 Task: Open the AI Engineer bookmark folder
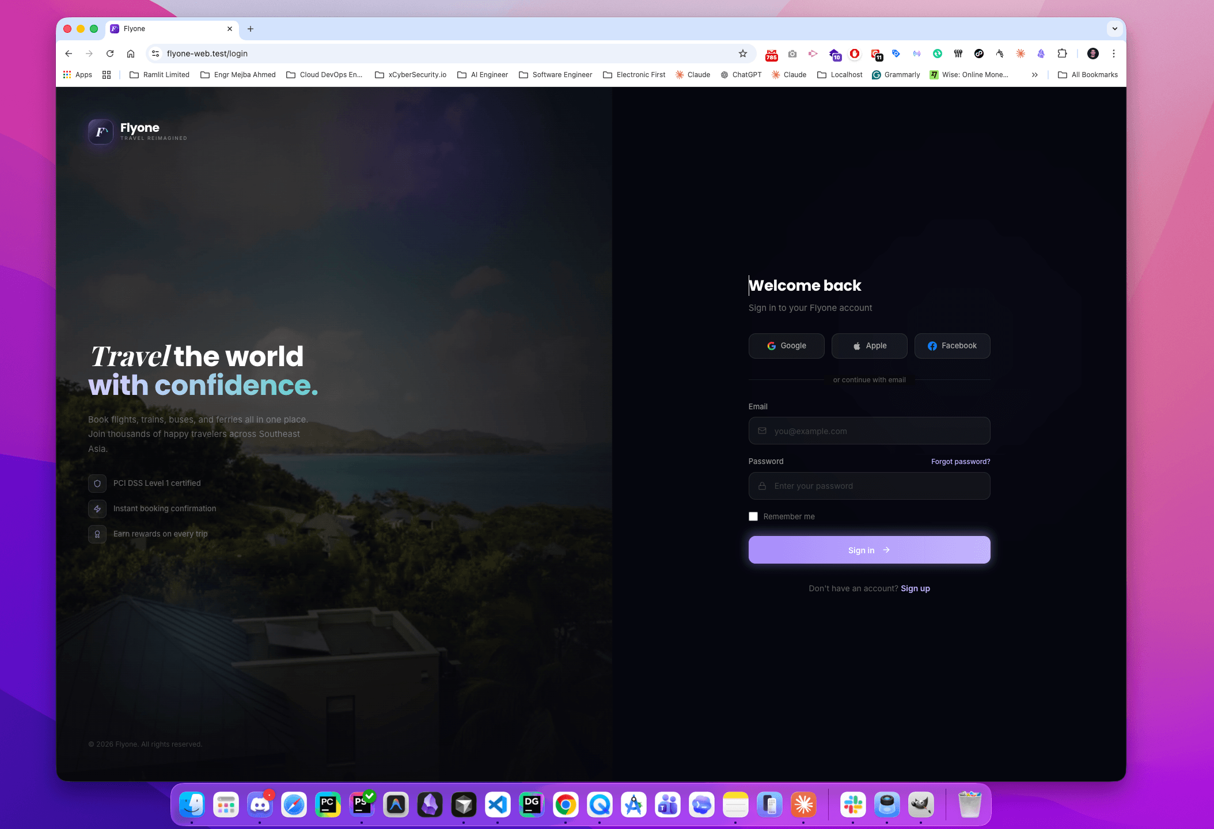coord(483,75)
